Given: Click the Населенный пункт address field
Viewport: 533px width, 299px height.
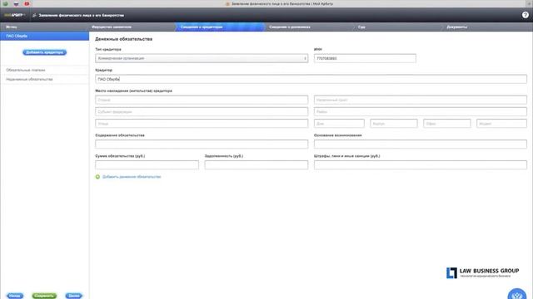Looking at the screenshot, I should [421, 100].
